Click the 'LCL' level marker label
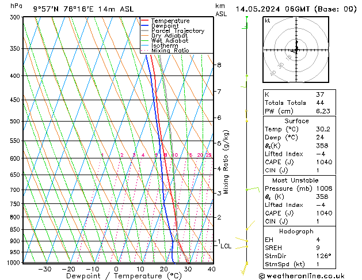 (x=226, y=246)
